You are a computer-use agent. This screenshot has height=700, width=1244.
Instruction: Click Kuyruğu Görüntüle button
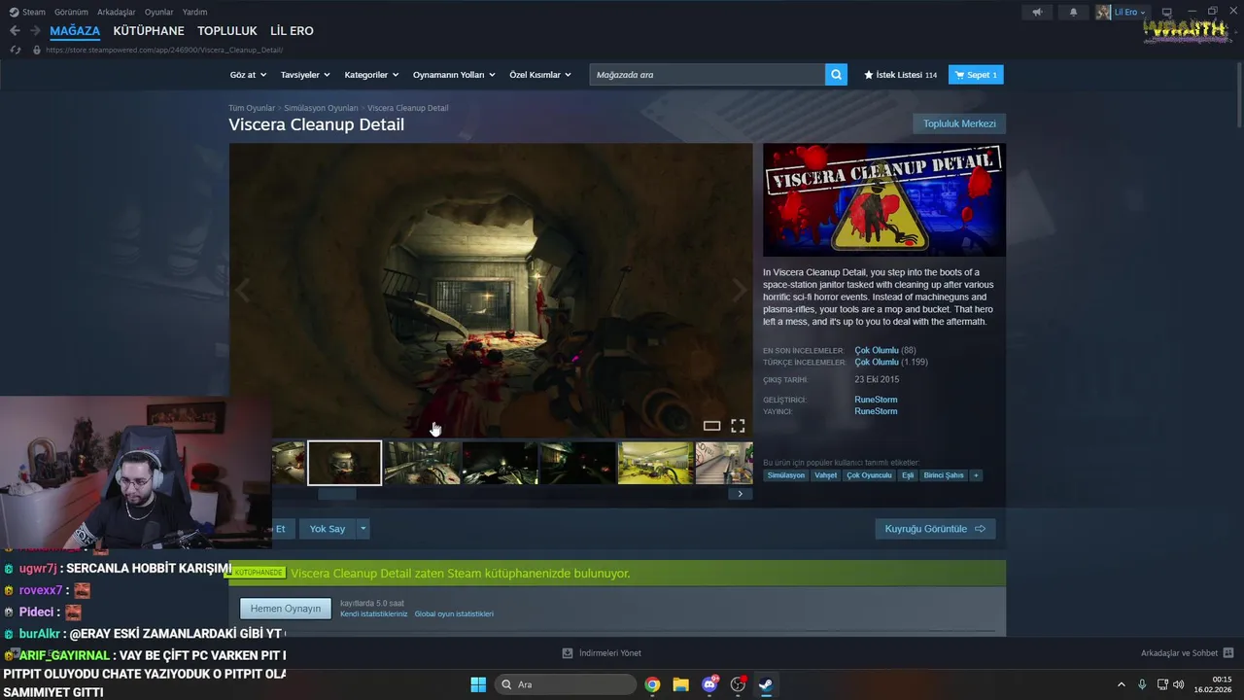point(935,529)
